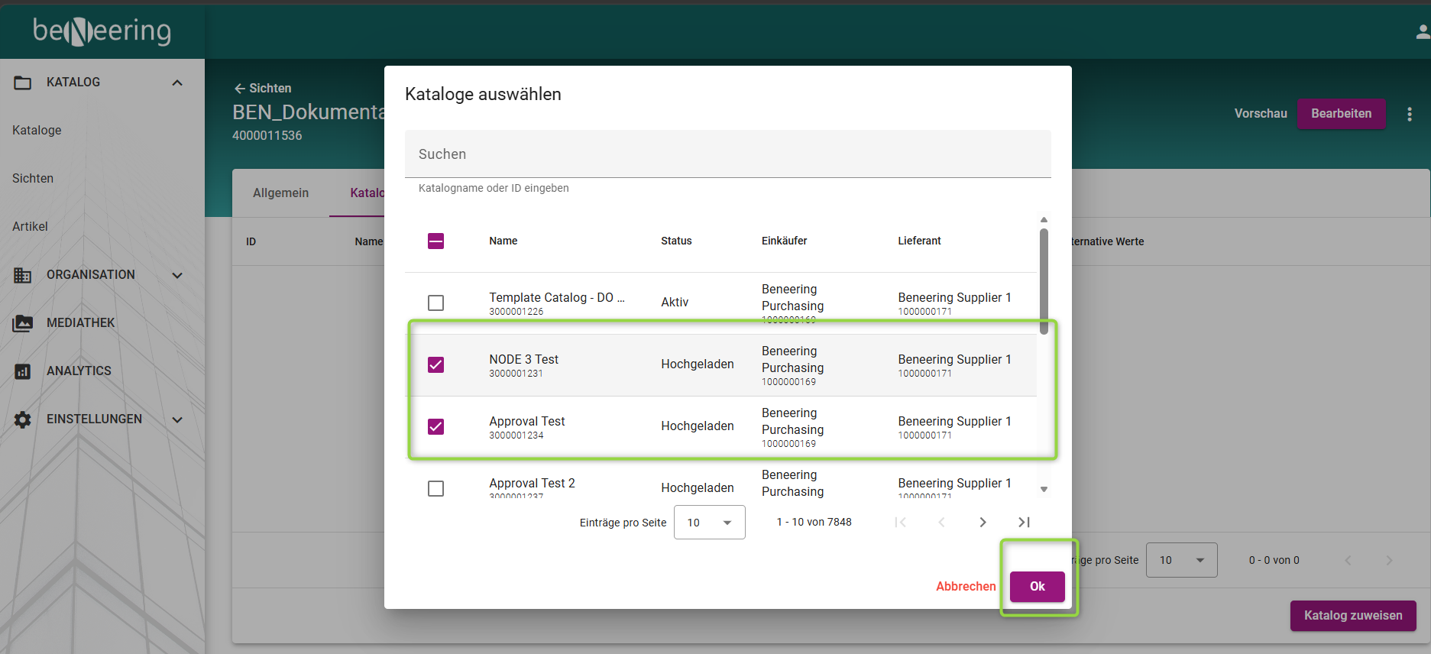The height and width of the screenshot is (654, 1431).
Task: Open the Mediathek sidebar item
Action: (80, 323)
